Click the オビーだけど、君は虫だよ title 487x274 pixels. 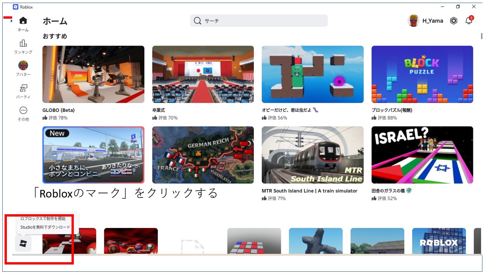coord(290,110)
